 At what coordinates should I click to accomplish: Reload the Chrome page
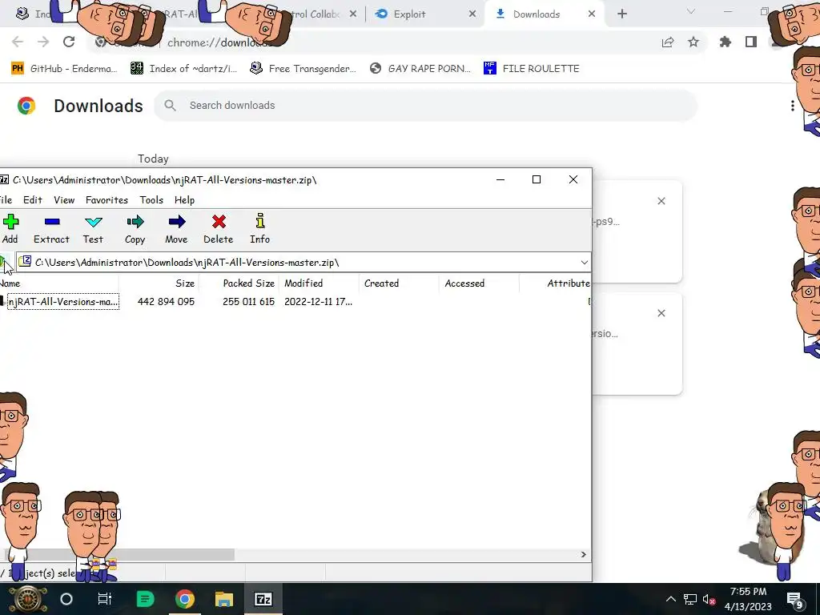tap(69, 42)
